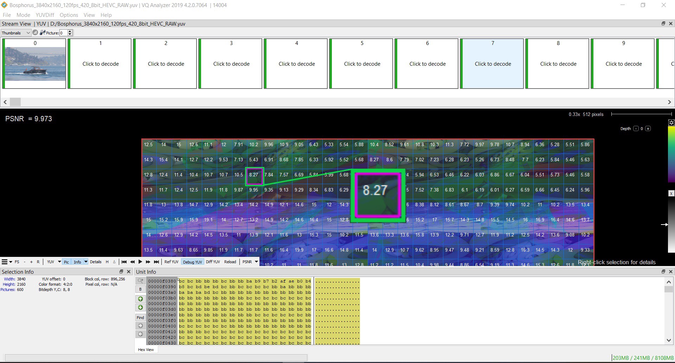Image resolution: width=675 pixels, height=363 pixels.
Task: Jump to first frame
Action: 124,262
